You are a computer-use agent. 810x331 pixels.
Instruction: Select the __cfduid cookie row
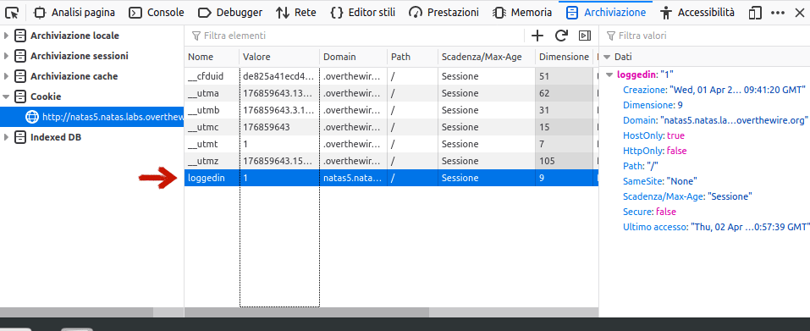click(x=391, y=76)
